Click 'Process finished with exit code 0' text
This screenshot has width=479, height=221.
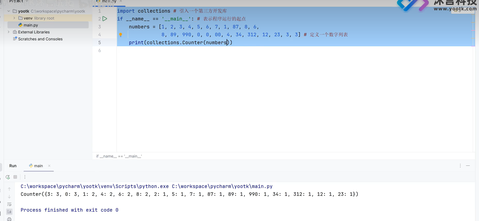pos(69,210)
